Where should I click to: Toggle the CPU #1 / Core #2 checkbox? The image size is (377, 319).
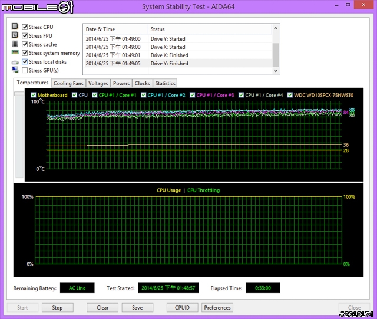(144, 95)
